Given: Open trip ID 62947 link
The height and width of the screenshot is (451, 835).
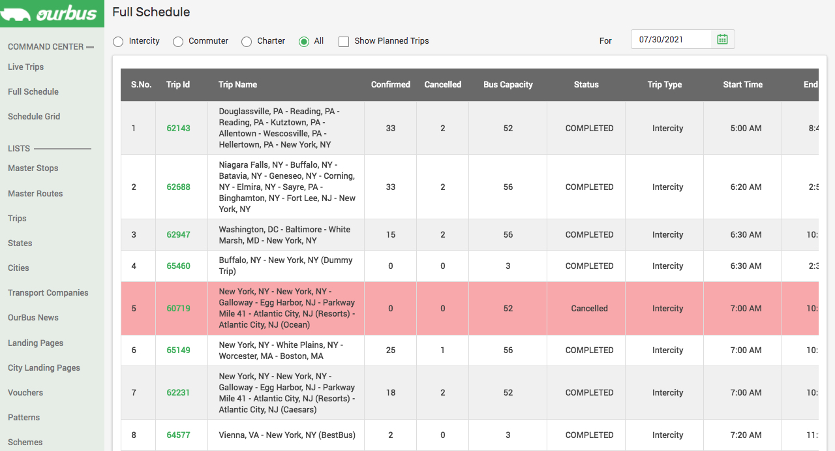Looking at the screenshot, I should click(x=178, y=234).
